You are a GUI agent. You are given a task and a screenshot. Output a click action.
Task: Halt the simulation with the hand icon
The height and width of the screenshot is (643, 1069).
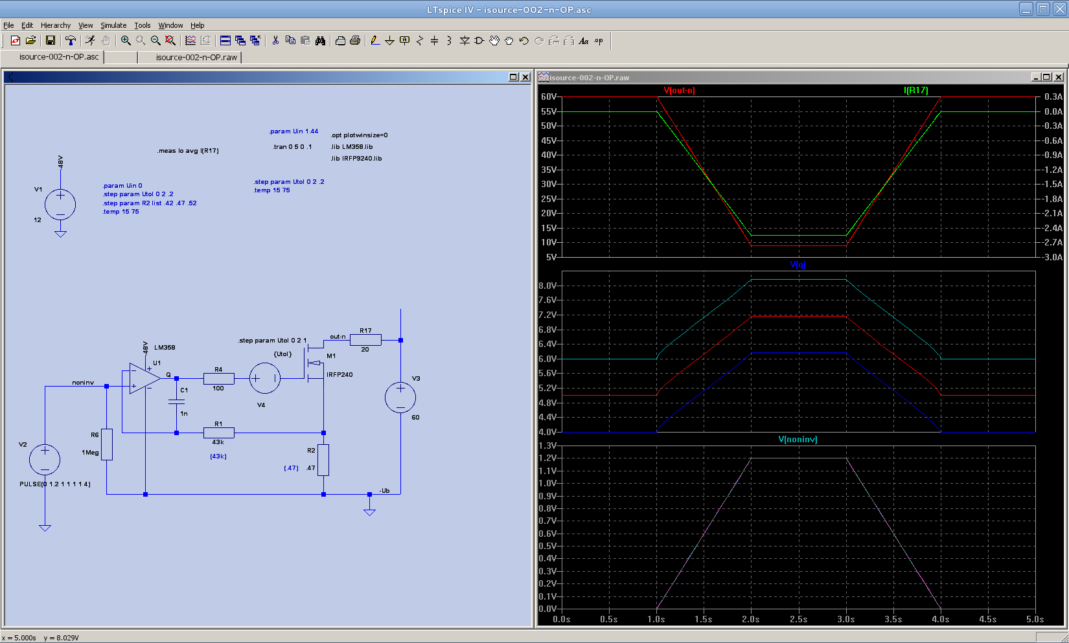coord(106,40)
